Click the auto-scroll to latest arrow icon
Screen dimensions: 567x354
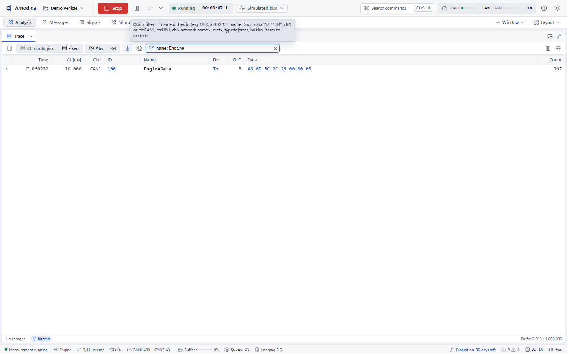pyautogui.click(x=127, y=48)
